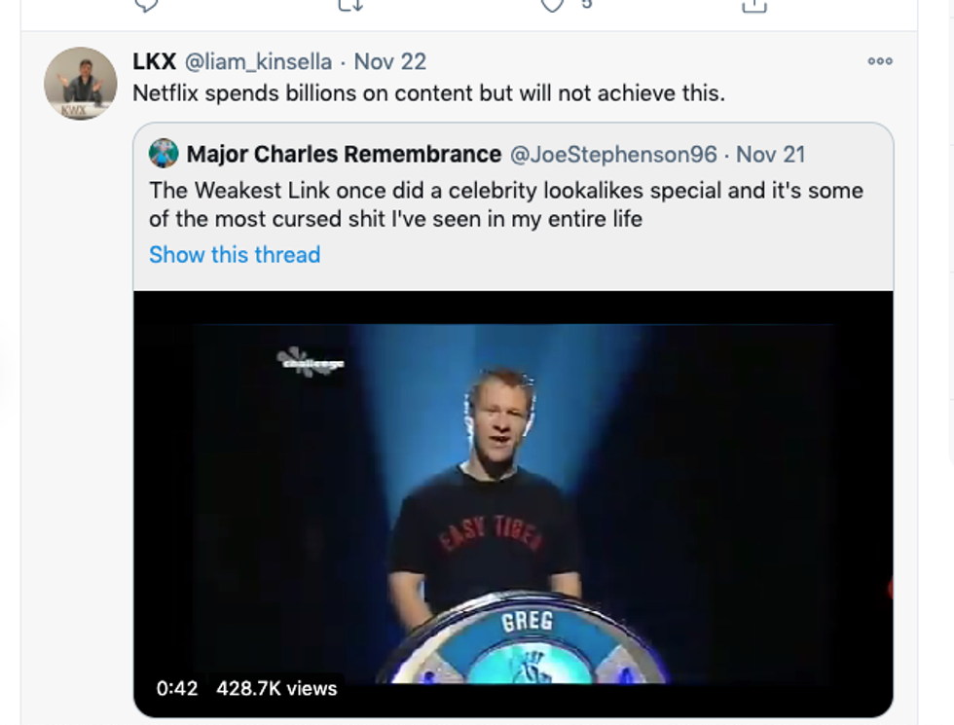
Task: Click the 'Netflix spends billions' tweet text
Action: (x=428, y=93)
